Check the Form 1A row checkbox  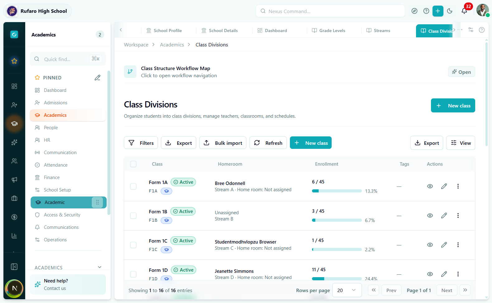133,187
